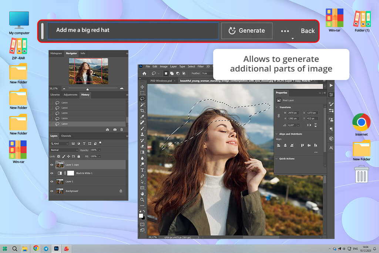Click the Back button
This screenshot has width=379, height=253.
coord(308,31)
